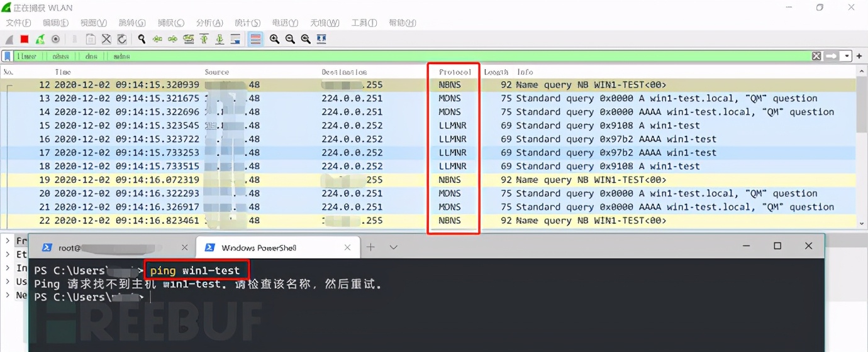Open the 文件(F) menu
868x352 pixels.
tap(18, 23)
